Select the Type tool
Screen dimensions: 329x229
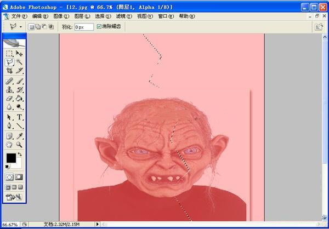coord(19,117)
